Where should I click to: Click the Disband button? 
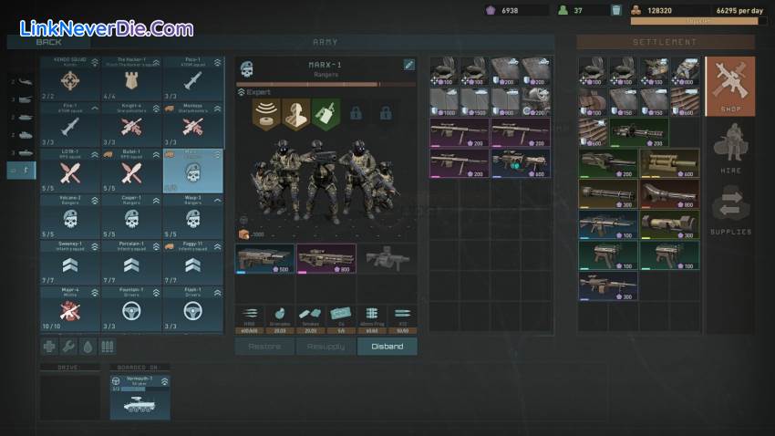pos(387,347)
